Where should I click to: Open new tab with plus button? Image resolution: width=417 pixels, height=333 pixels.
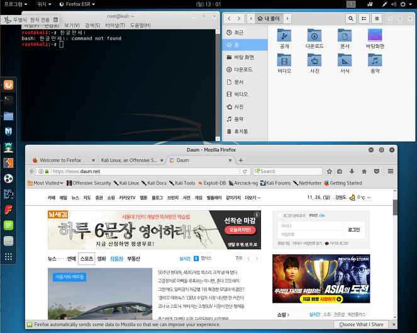(x=241, y=161)
